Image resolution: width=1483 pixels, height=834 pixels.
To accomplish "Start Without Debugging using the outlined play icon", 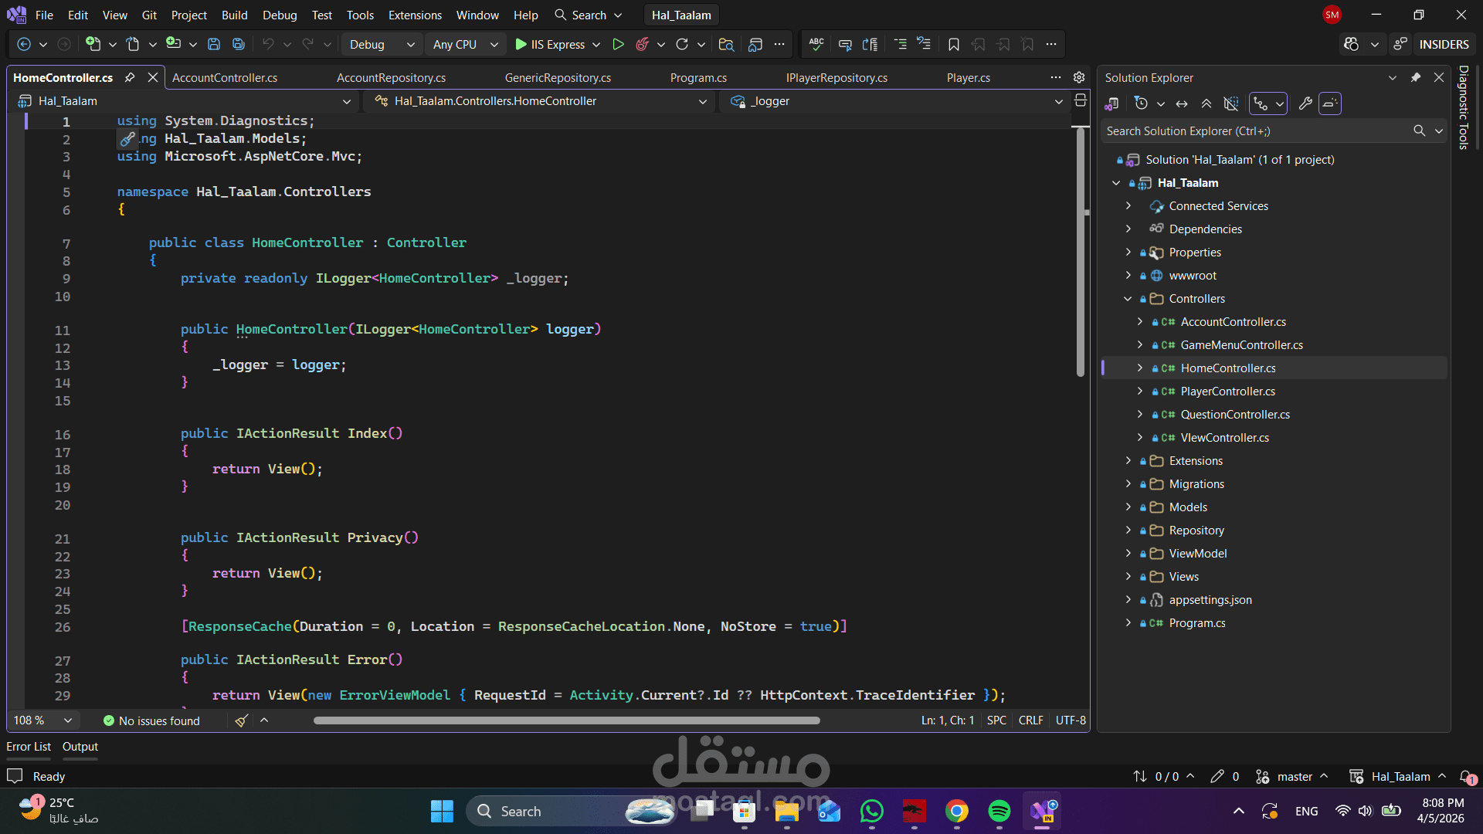I will 618,45.
